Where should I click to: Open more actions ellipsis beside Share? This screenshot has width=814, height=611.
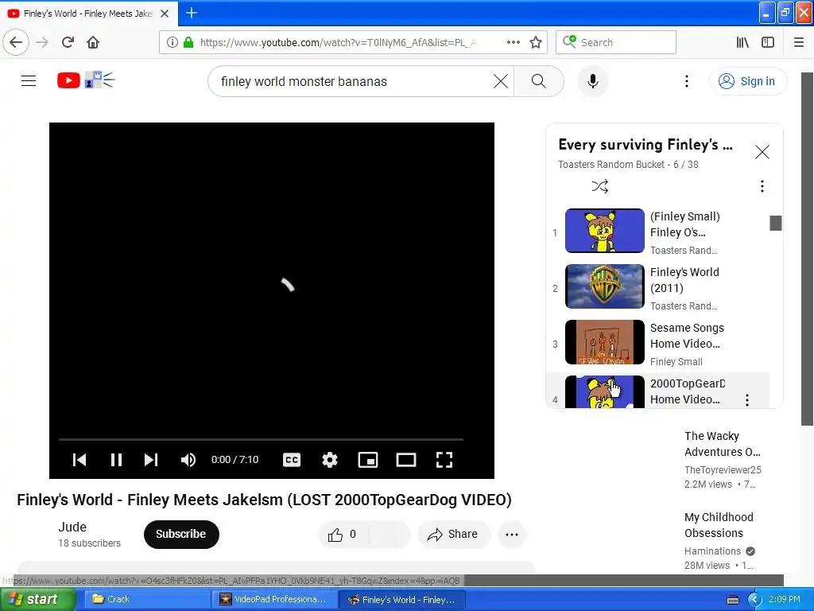tap(512, 534)
